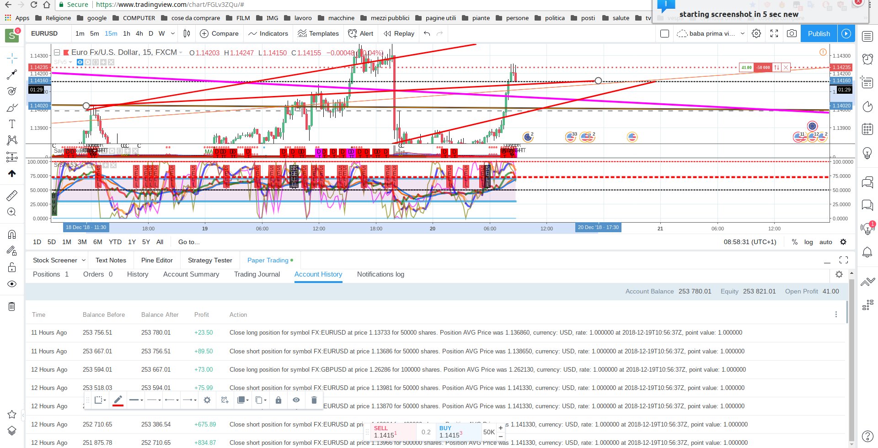Publish the chart idea

[819, 33]
